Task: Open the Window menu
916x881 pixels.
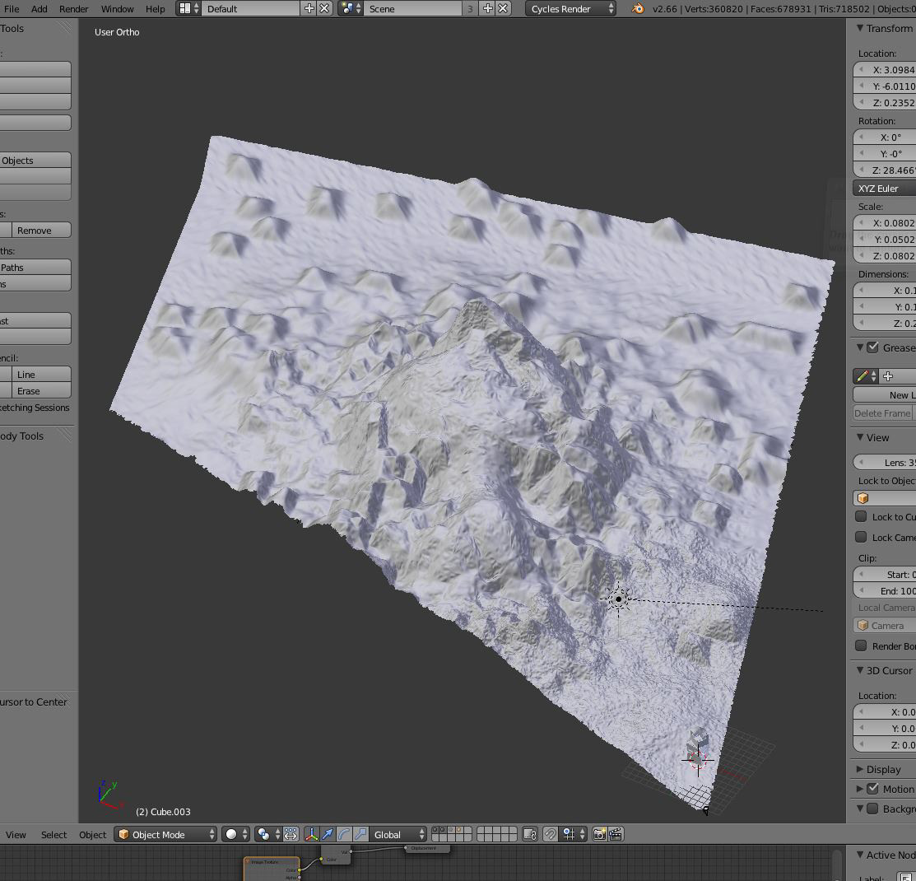Action: point(118,9)
